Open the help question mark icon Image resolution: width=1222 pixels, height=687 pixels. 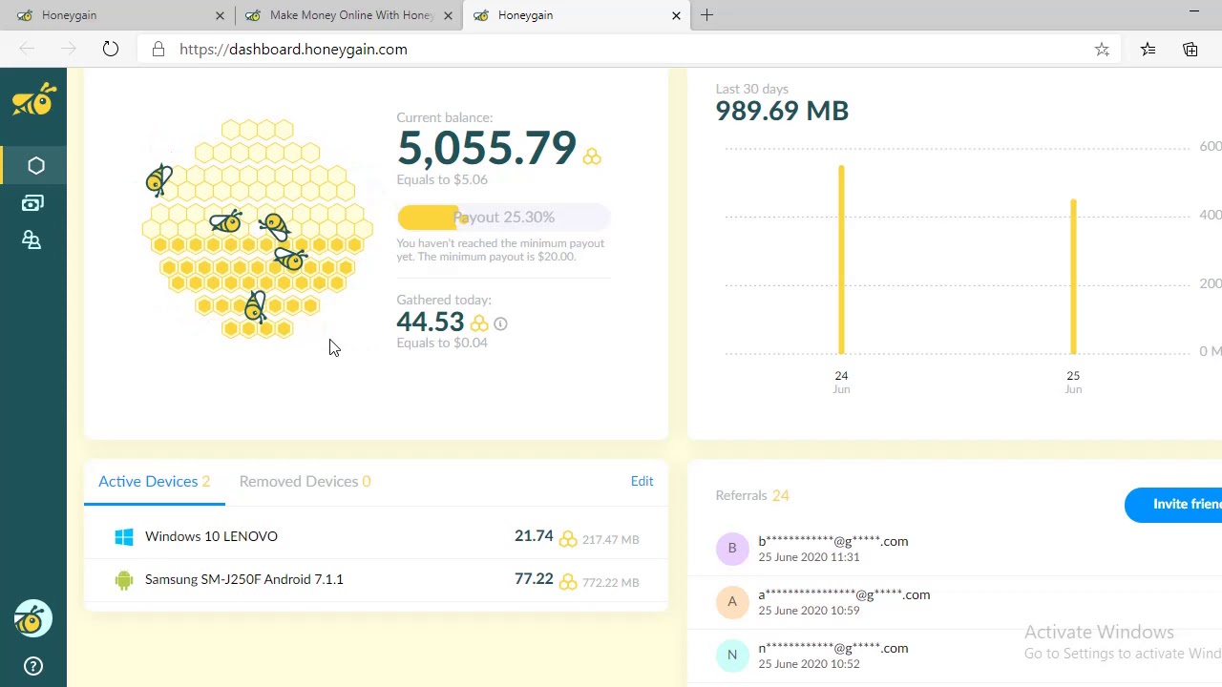tap(32, 666)
